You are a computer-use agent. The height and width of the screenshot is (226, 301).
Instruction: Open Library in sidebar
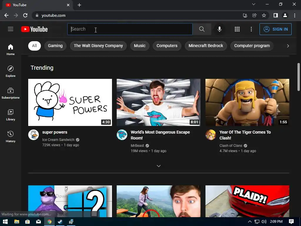point(11,115)
